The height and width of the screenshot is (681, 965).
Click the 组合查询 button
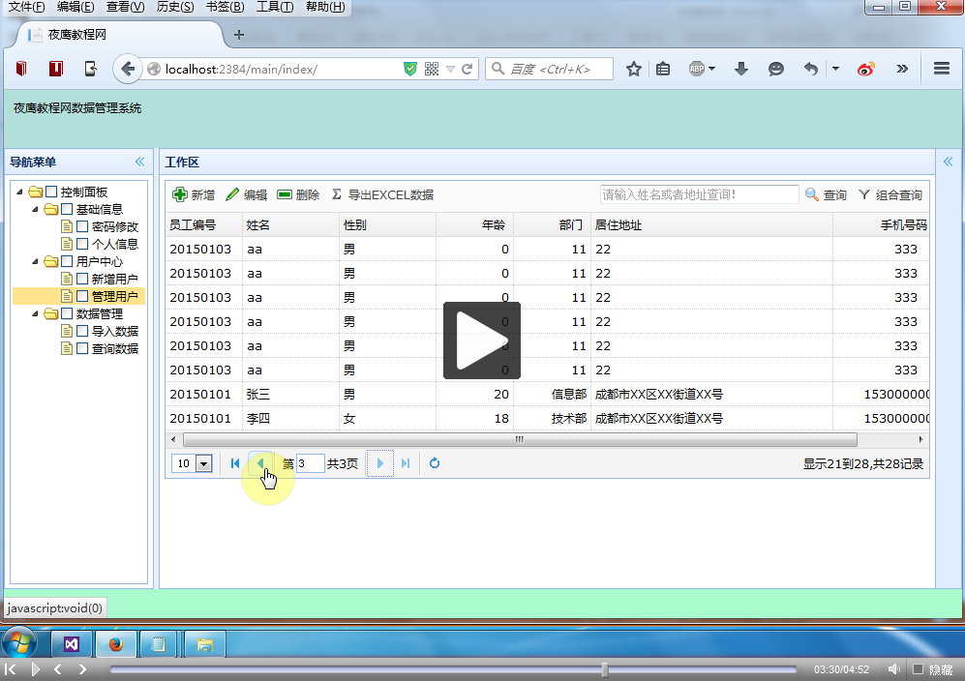coord(890,194)
